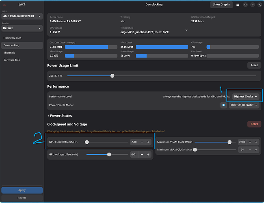Expand the temperature details chevron
This screenshot has height=203, width=264.
[186, 30]
